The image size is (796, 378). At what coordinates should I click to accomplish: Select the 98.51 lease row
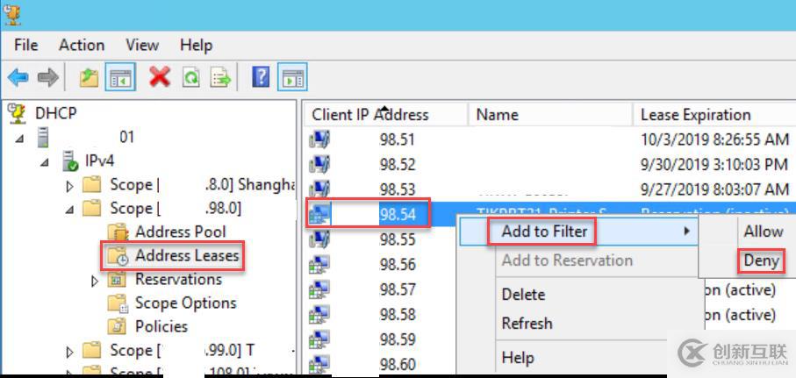(550, 139)
